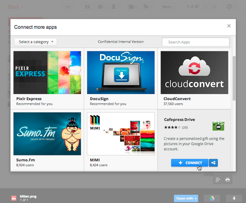Viewport: 246px width, 203px height.
Task: Click the archive icon in Mail toolbar
Action: [x=87, y=7]
